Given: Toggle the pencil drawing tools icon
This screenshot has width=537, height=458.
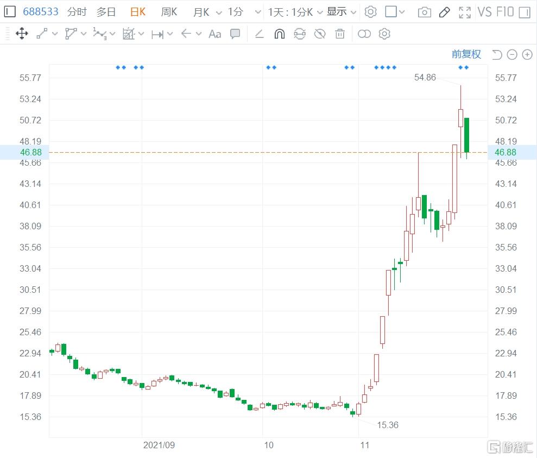Looking at the screenshot, I should 445,12.
